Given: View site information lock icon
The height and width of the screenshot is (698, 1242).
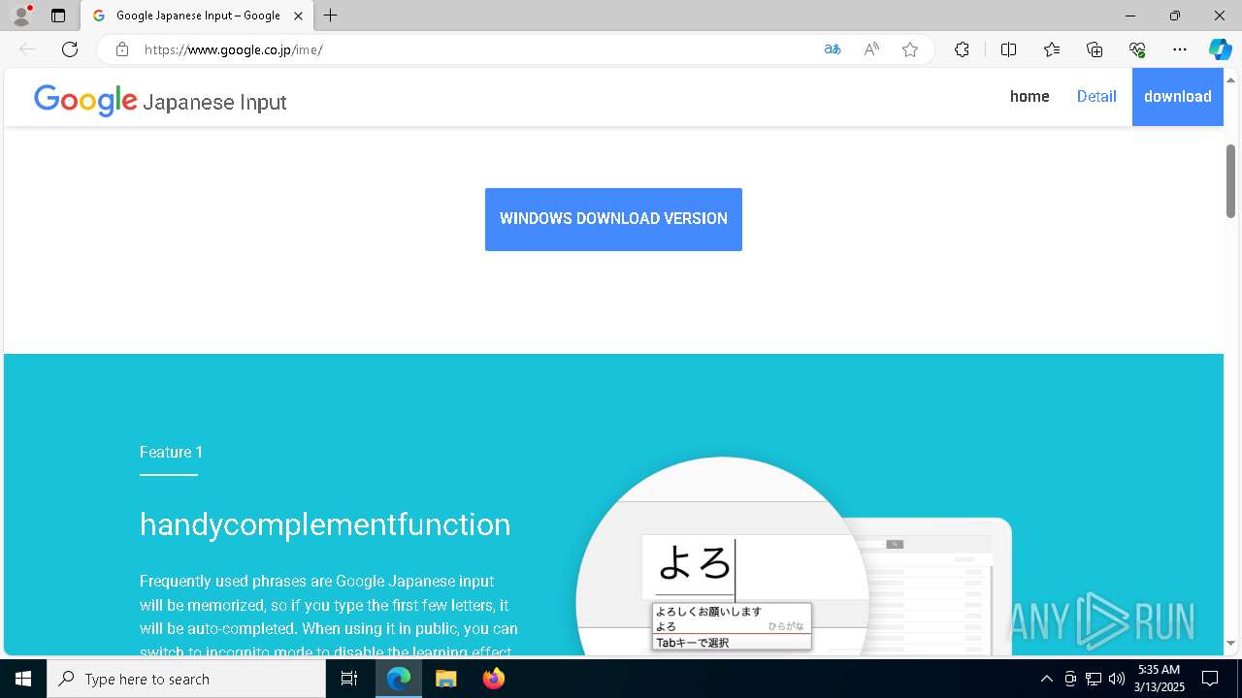Looking at the screenshot, I should (122, 49).
